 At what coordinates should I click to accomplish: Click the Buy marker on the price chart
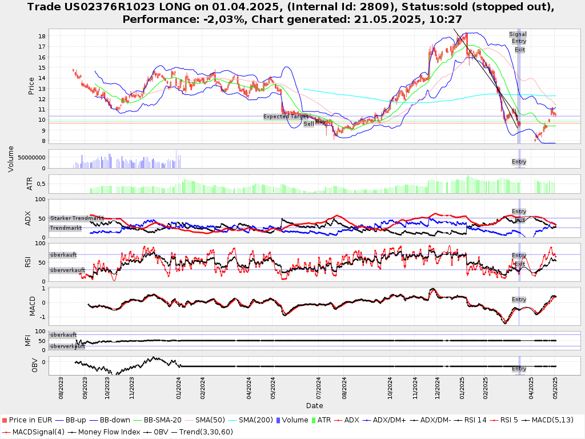coord(320,122)
